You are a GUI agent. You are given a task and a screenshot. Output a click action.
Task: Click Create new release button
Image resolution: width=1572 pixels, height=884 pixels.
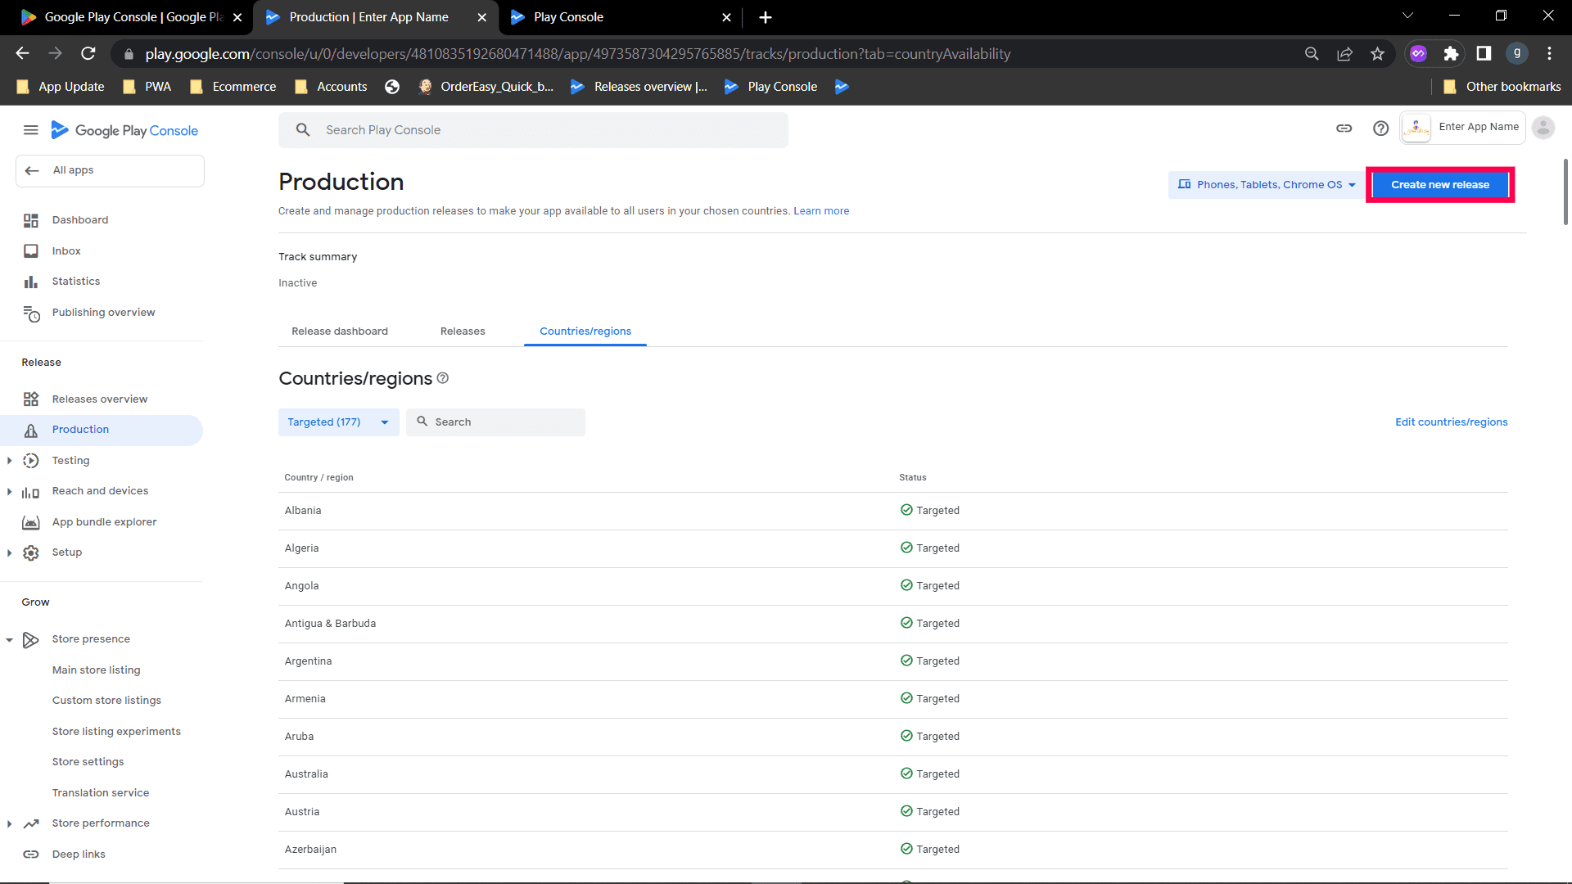1439,185
